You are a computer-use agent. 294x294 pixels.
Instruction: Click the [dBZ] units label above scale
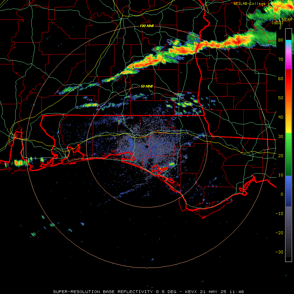tap(277, 23)
